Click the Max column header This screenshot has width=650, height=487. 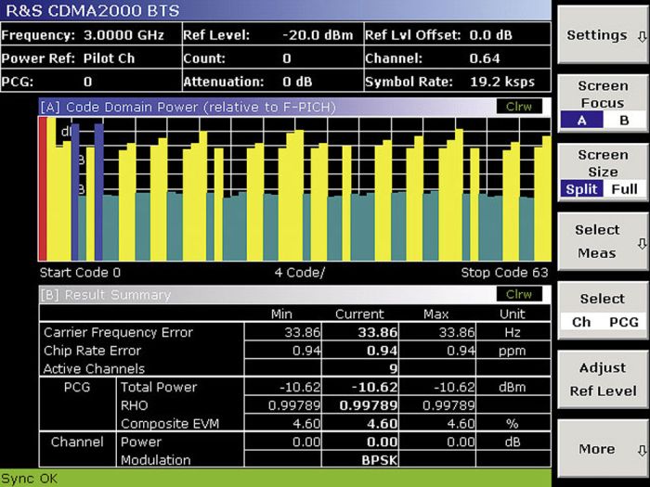click(x=436, y=314)
